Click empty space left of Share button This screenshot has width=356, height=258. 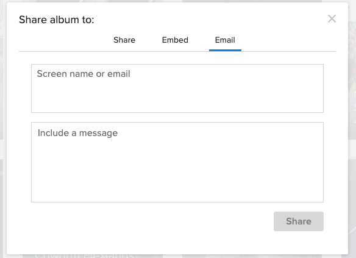[152, 221]
